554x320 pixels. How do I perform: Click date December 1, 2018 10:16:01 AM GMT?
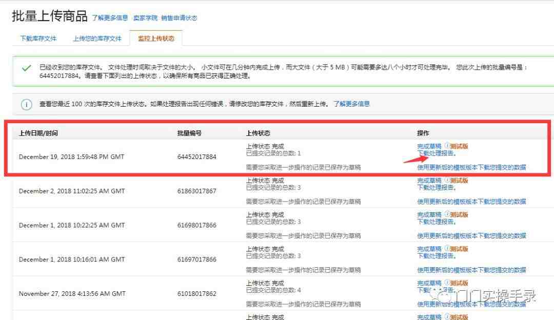pos(72,259)
